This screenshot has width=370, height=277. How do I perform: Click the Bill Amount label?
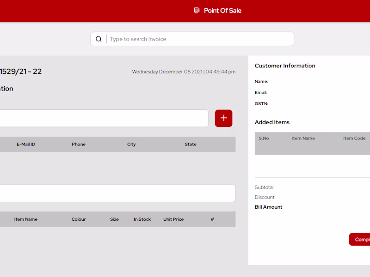point(268,207)
